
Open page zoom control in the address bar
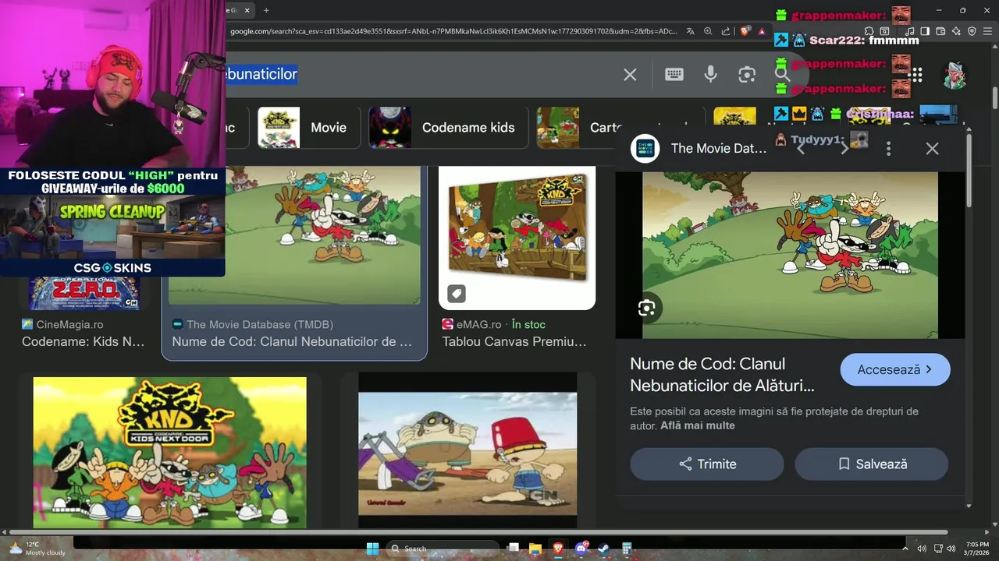708,31
